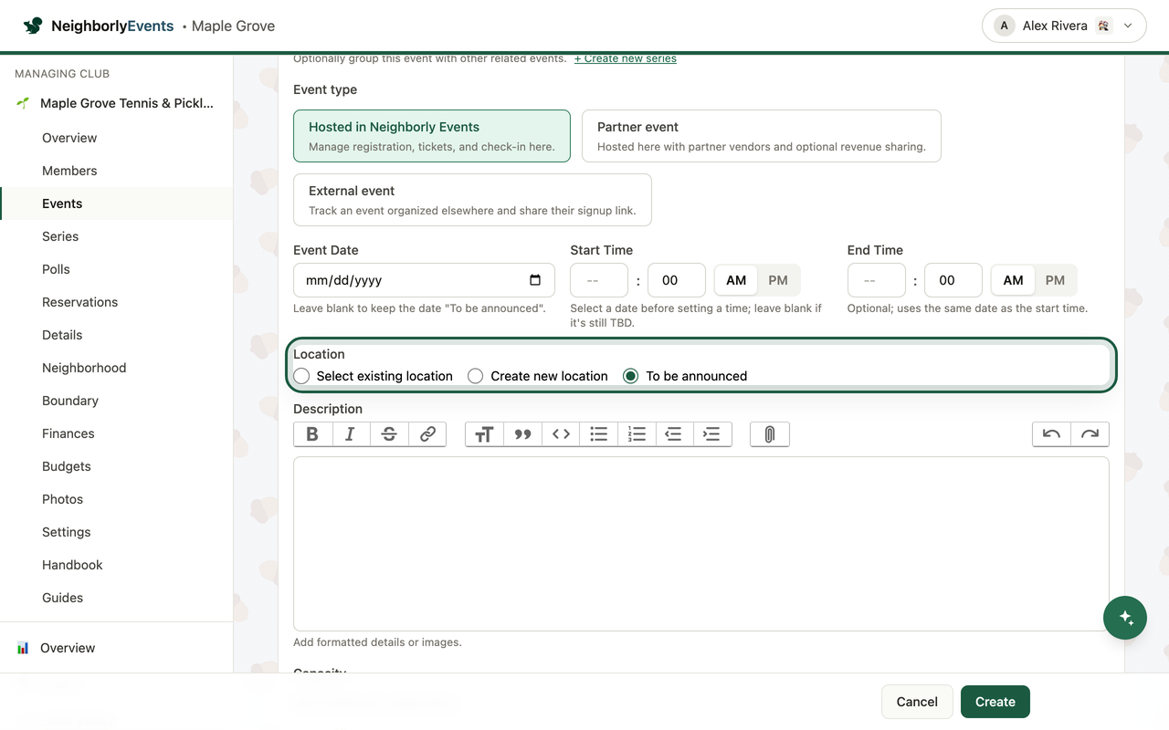Start a bulleted list

(x=599, y=434)
